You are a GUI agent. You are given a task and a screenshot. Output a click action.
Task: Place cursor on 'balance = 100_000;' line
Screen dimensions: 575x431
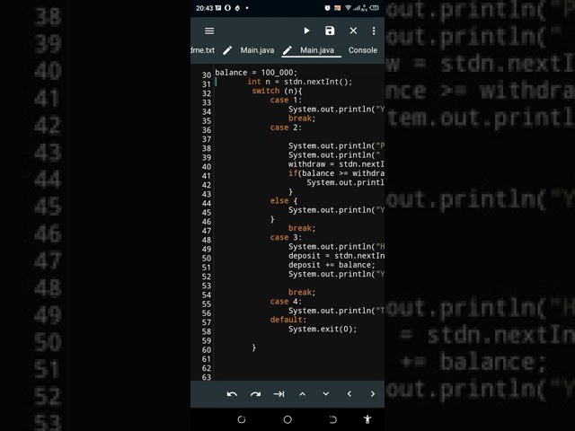256,73
